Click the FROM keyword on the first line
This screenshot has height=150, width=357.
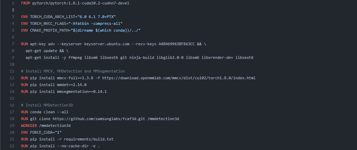point(25,3)
